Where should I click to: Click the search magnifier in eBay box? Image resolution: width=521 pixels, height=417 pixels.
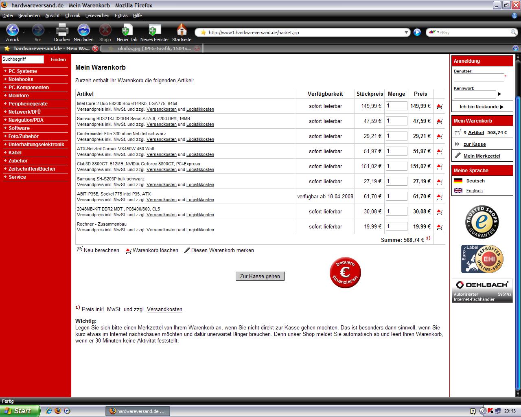click(514, 32)
